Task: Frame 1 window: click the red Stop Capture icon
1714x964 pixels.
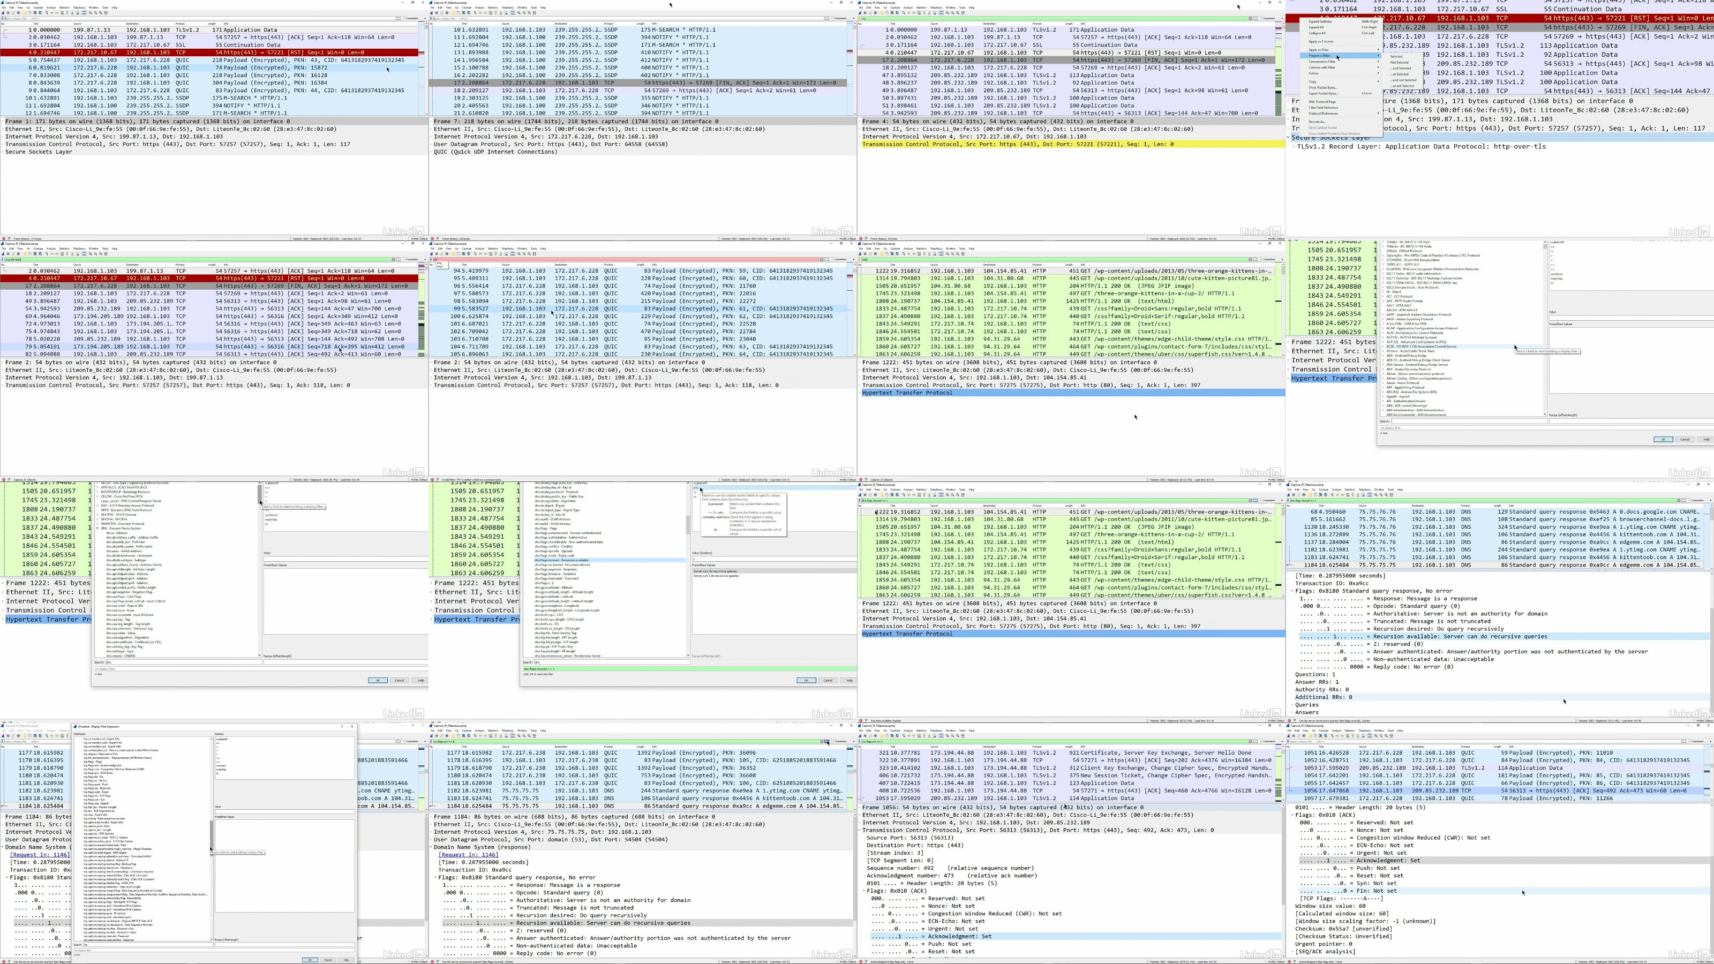Action: click(8, 13)
